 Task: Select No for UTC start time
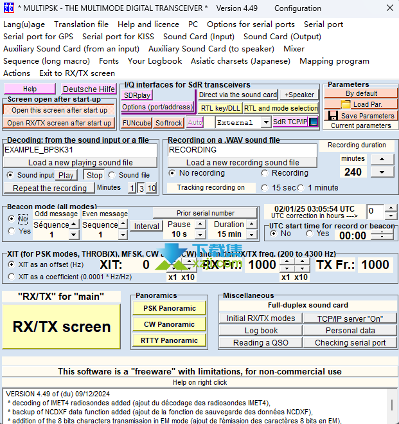coord(274,234)
